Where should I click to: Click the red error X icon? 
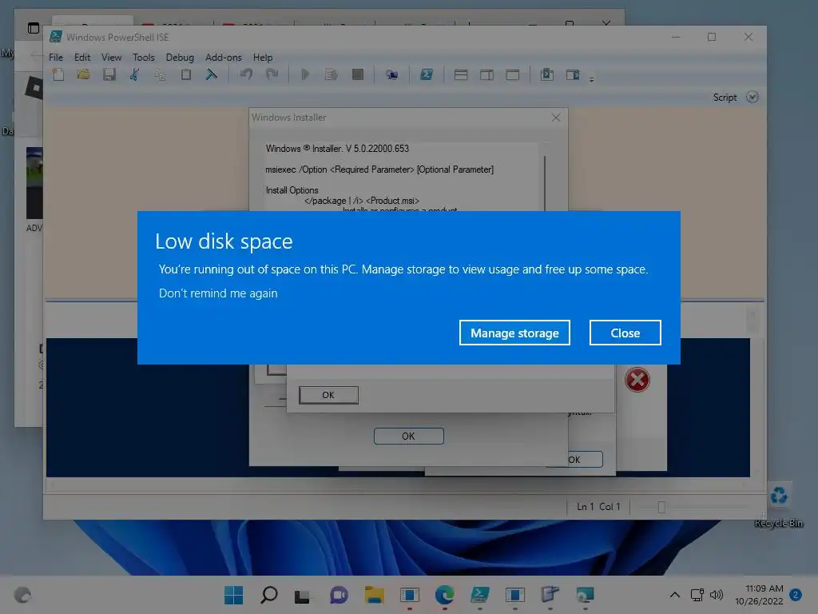(637, 380)
